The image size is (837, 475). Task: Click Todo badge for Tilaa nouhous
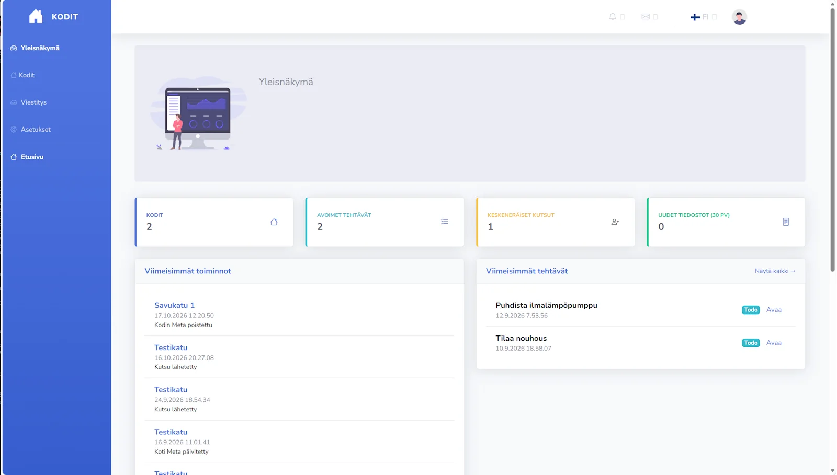point(751,343)
